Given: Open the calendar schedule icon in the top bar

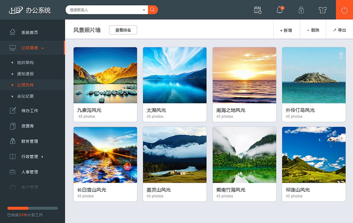Looking at the screenshot, I should pos(258,10).
